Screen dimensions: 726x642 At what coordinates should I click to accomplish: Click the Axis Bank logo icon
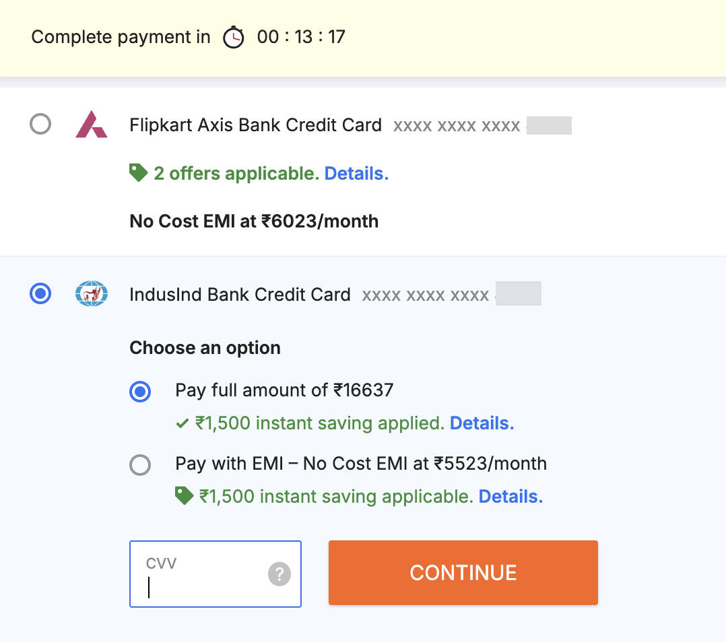[x=92, y=124]
